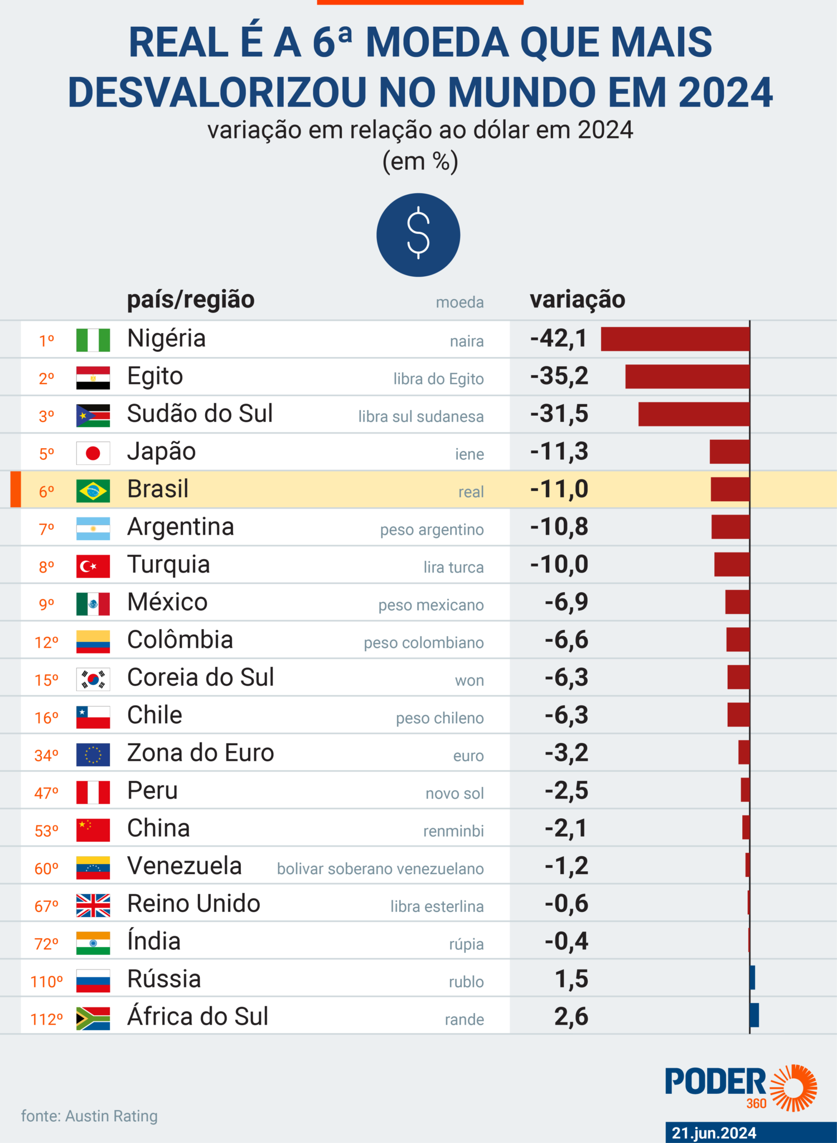The width and height of the screenshot is (837, 1143).
Task: Click the Poder360 logo
Action: coord(741,1087)
